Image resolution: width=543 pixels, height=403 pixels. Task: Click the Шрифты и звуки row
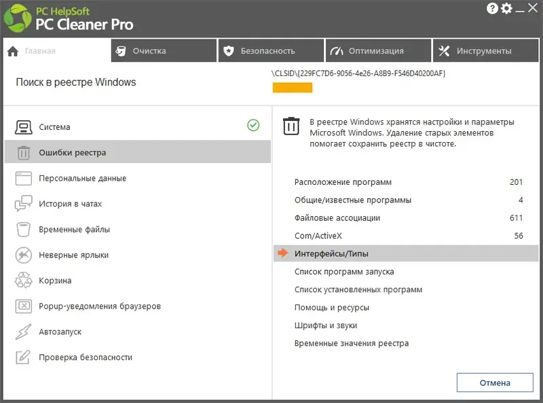(x=406, y=326)
